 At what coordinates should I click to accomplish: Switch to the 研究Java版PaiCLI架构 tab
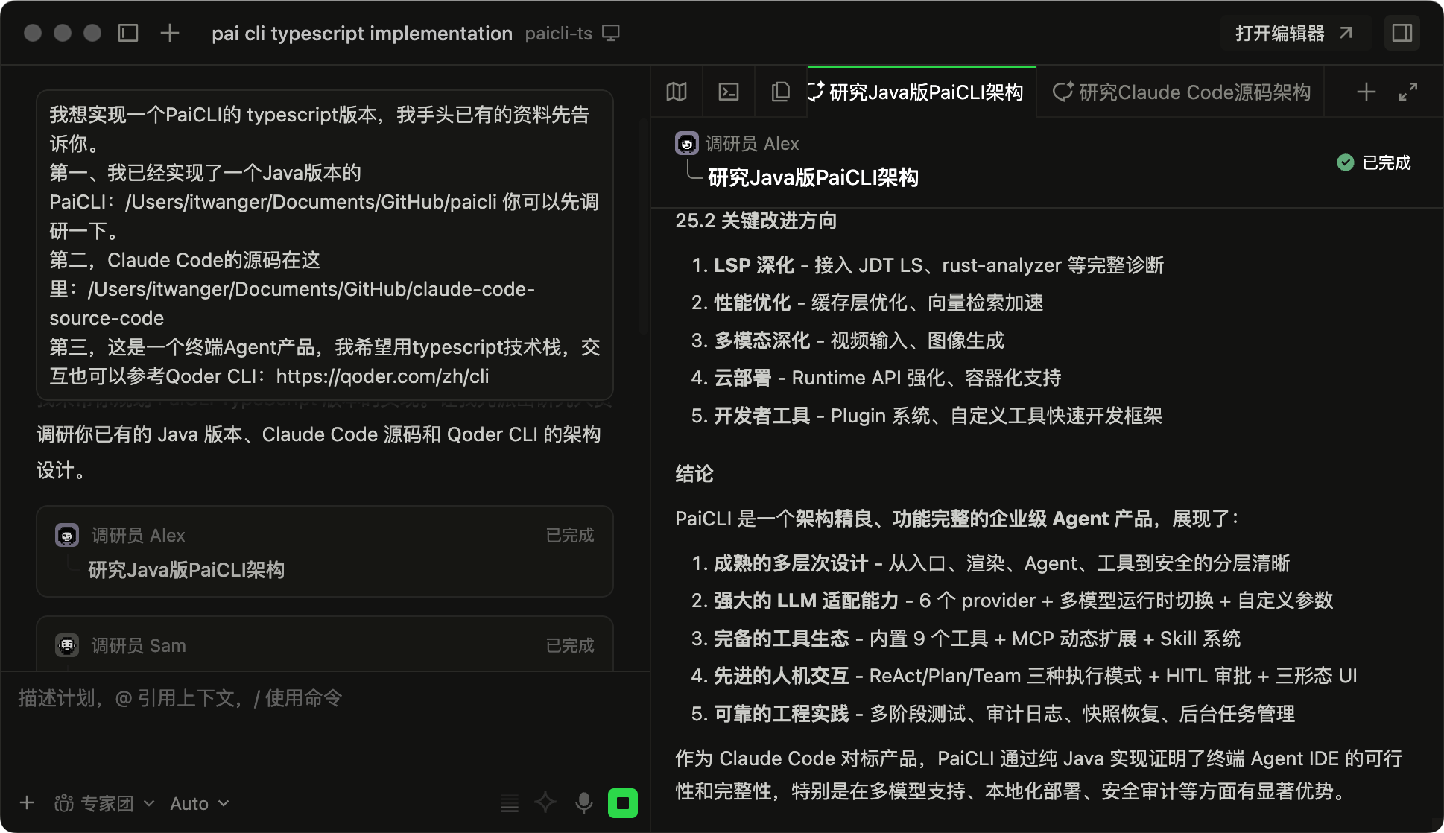(x=921, y=92)
